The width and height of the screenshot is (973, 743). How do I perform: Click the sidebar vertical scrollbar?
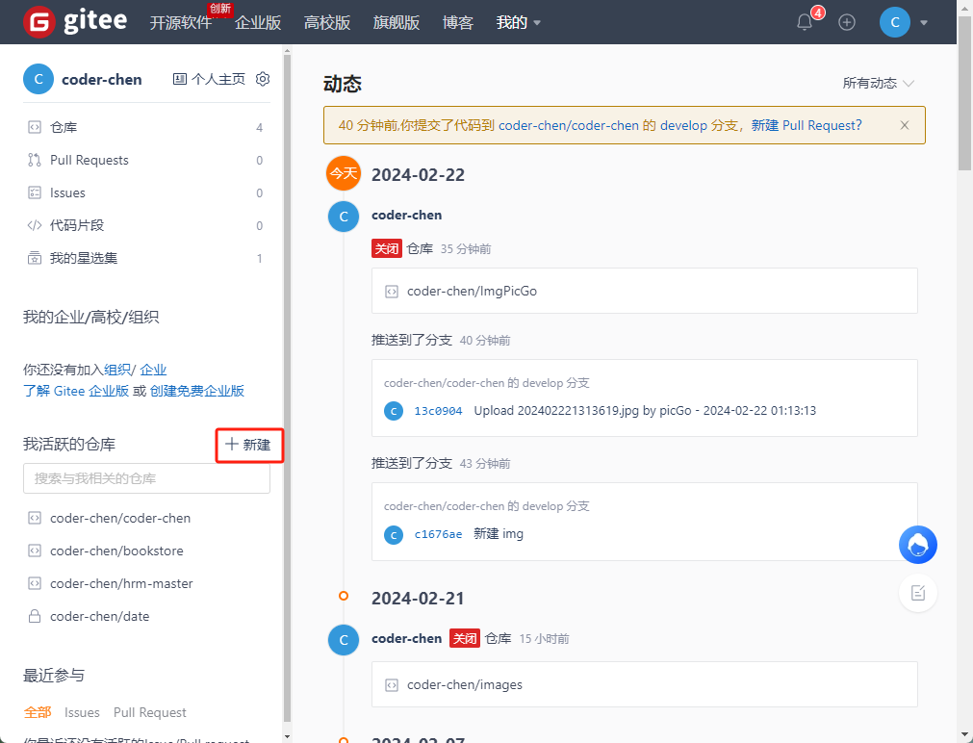point(287,388)
